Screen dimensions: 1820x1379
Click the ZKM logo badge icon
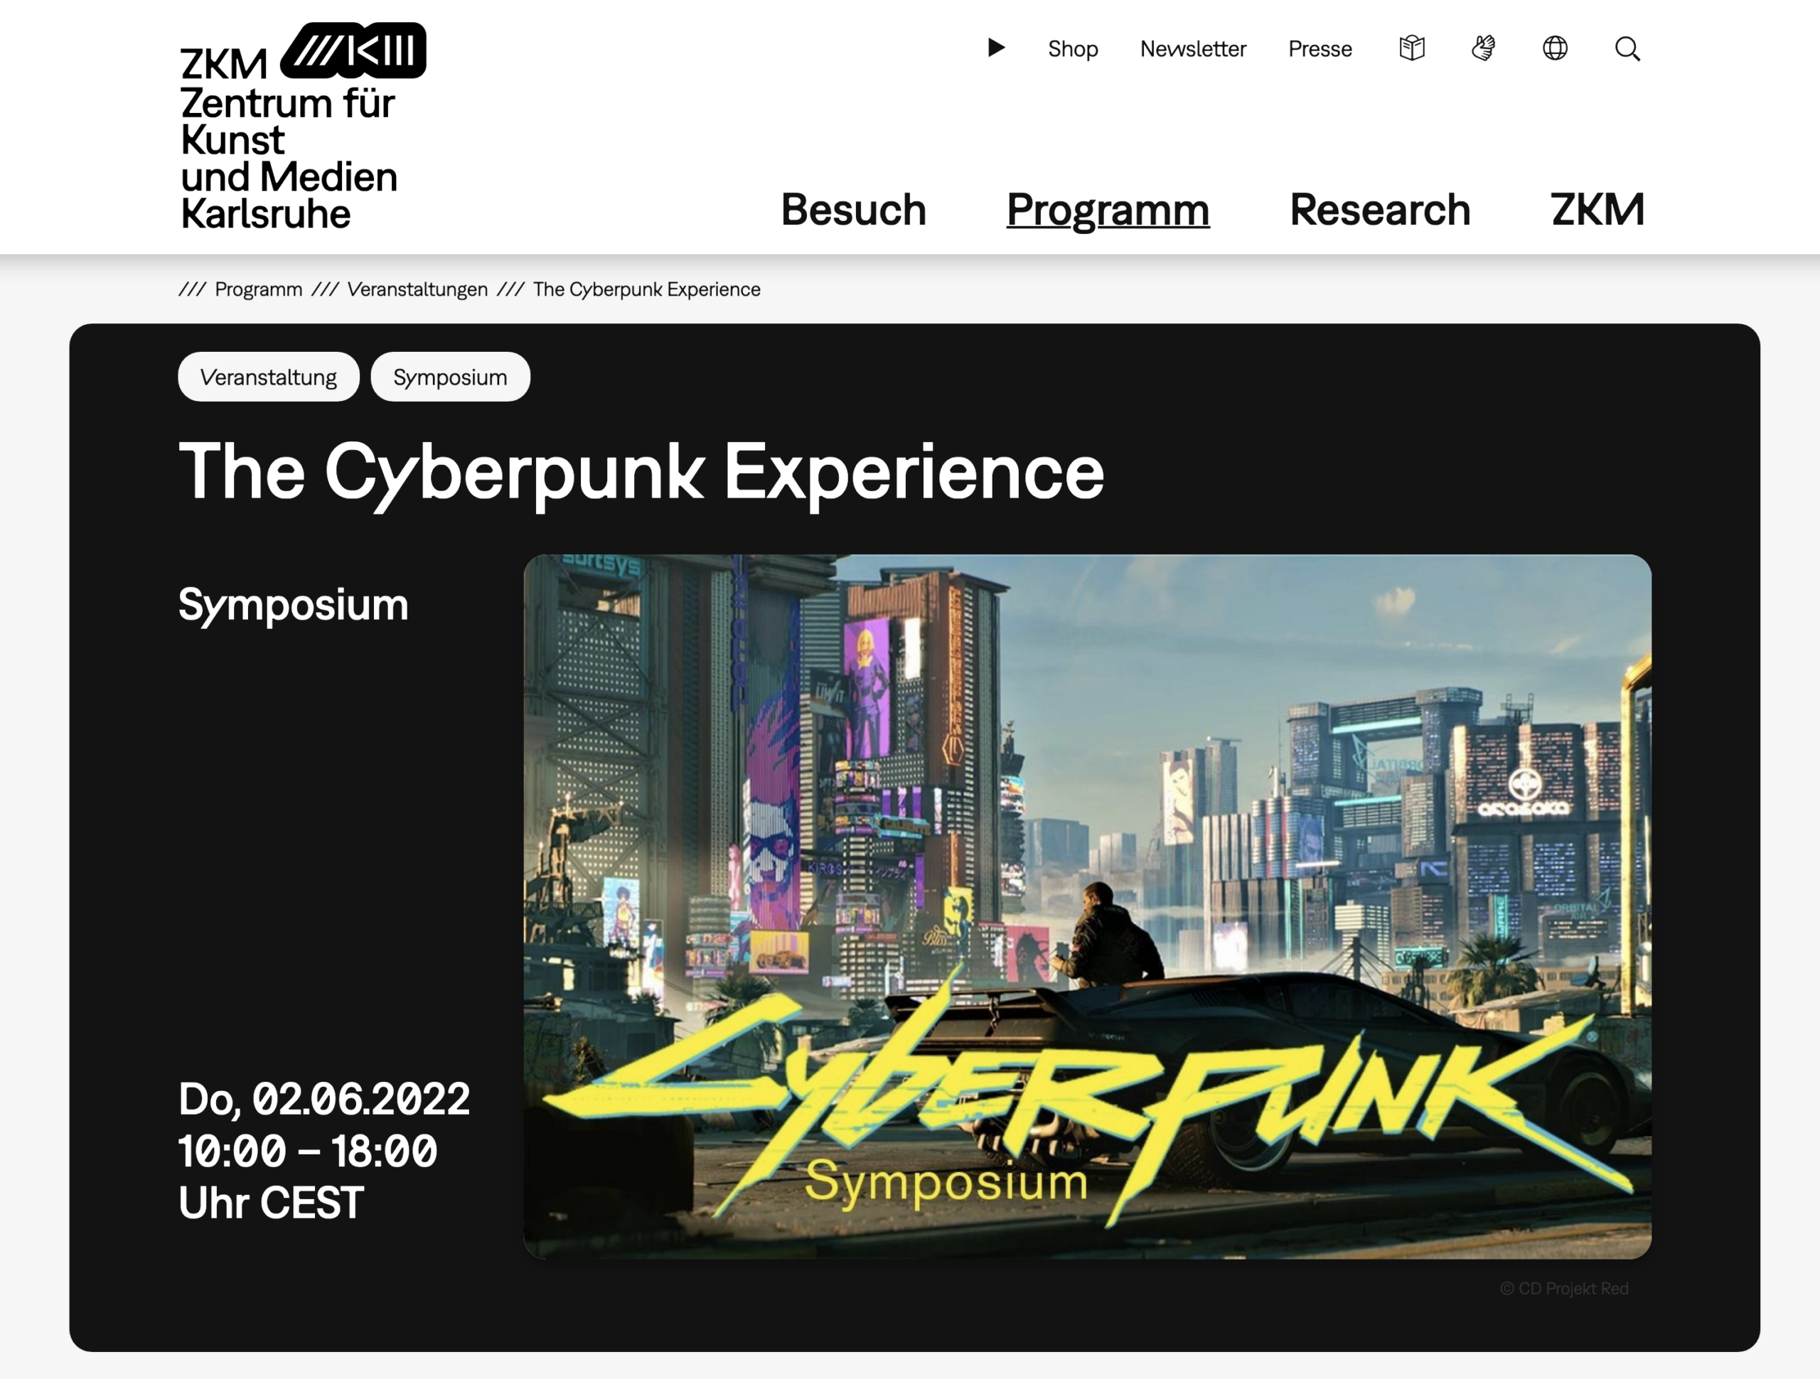(x=353, y=50)
